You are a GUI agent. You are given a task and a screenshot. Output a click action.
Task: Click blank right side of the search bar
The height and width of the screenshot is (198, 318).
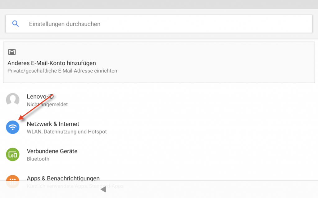(x=248, y=24)
